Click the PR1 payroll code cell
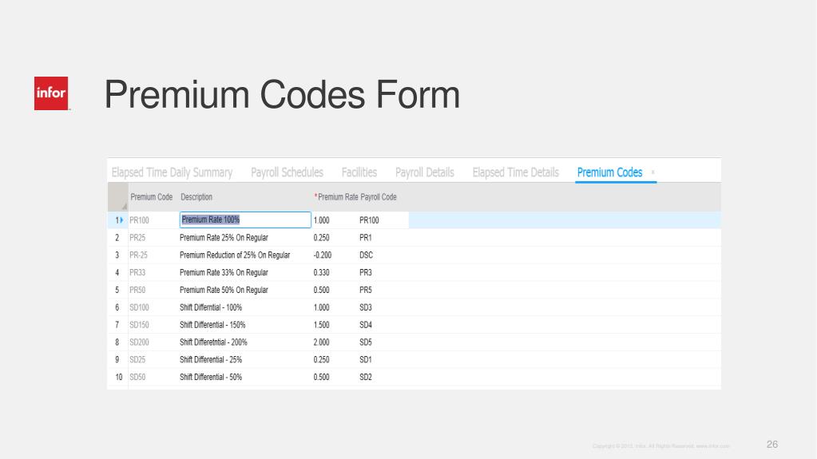The image size is (817, 459). [x=366, y=238]
